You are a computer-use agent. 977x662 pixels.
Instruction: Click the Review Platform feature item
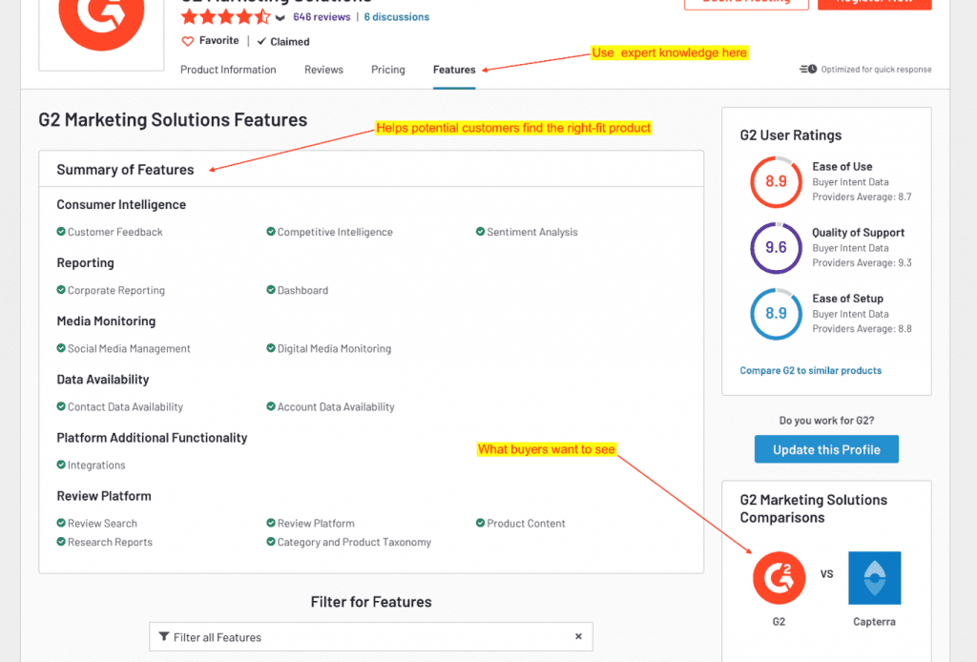click(310, 523)
